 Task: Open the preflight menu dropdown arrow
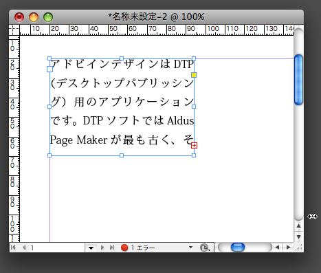click(x=190, y=248)
